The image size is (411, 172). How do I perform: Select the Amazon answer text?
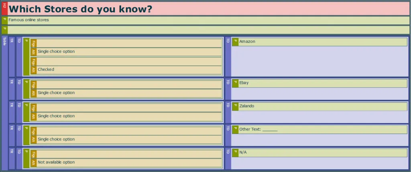pos(247,42)
